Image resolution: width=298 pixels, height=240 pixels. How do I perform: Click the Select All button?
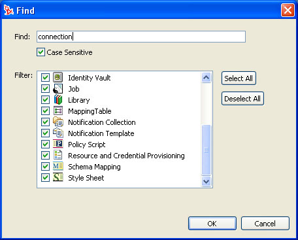[239, 78]
